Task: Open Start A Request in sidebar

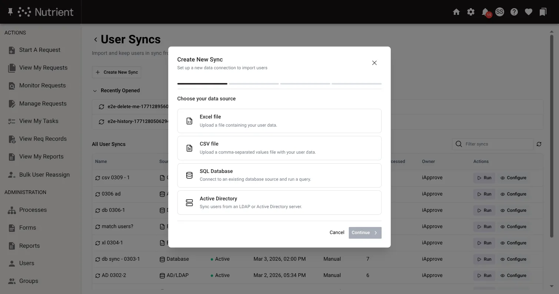Action: click(40, 50)
